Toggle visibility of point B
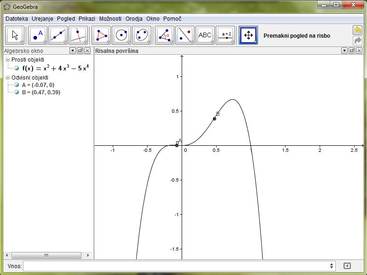Image resolution: width=367 pixels, height=275 pixels. point(17,92)
